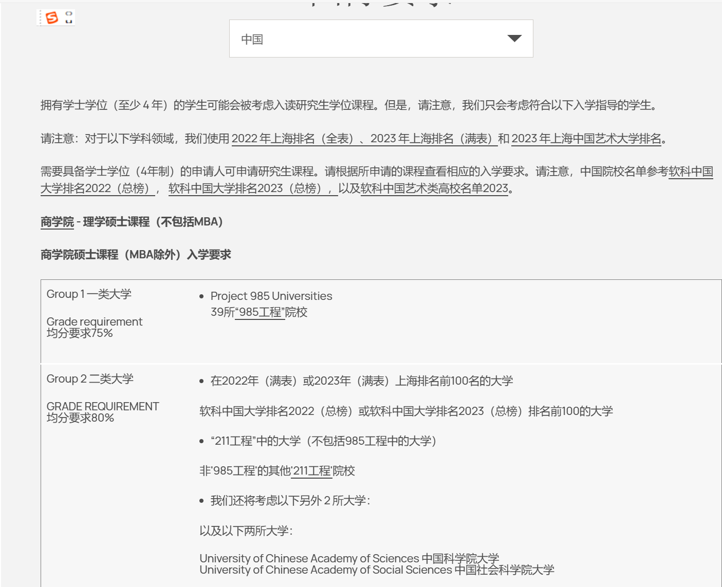Click the Group 2 二类大学 label

(90, 379)
